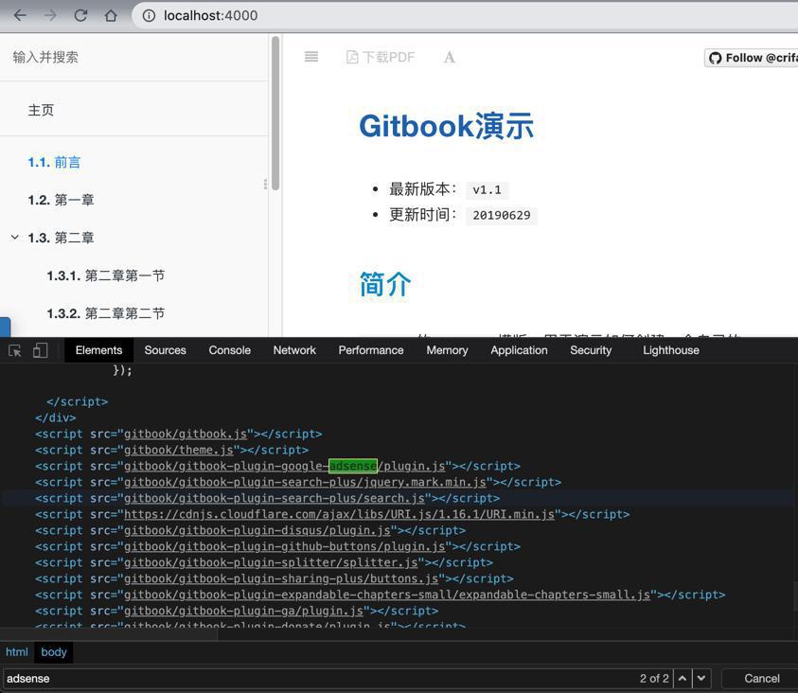Screen dimensions: 798x693
Task: Toggle the Gitbook sidebar hamburger icon
Action: 311,57
